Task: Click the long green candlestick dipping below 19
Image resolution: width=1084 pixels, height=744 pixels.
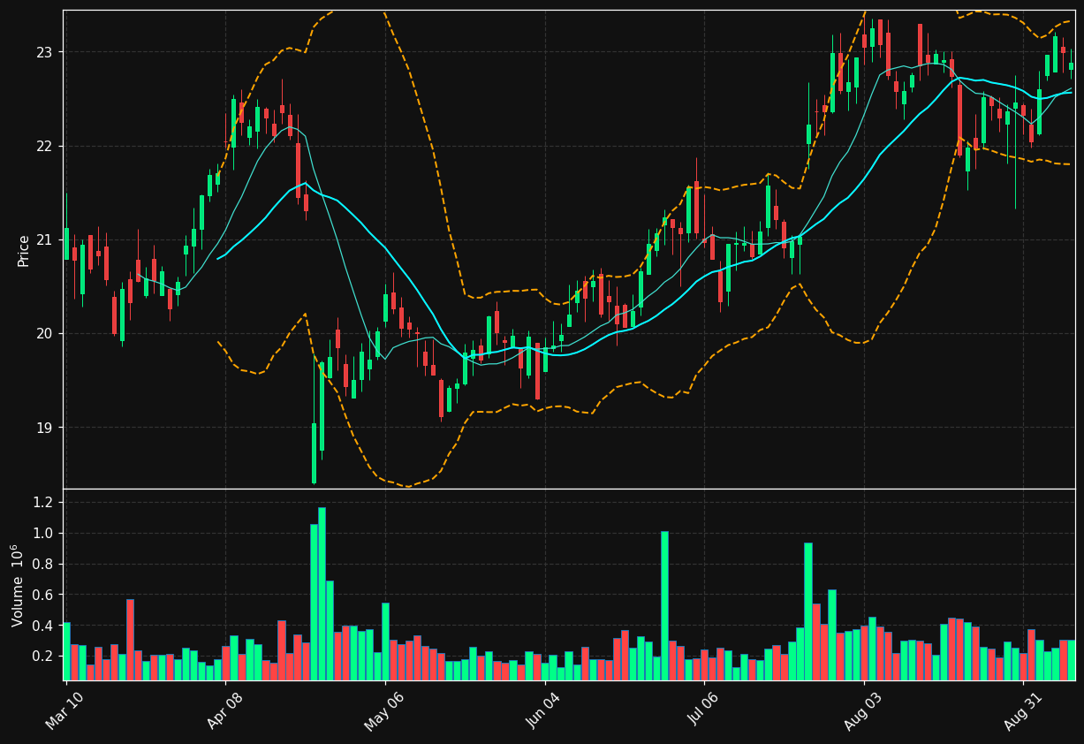Action: [314, 453]
